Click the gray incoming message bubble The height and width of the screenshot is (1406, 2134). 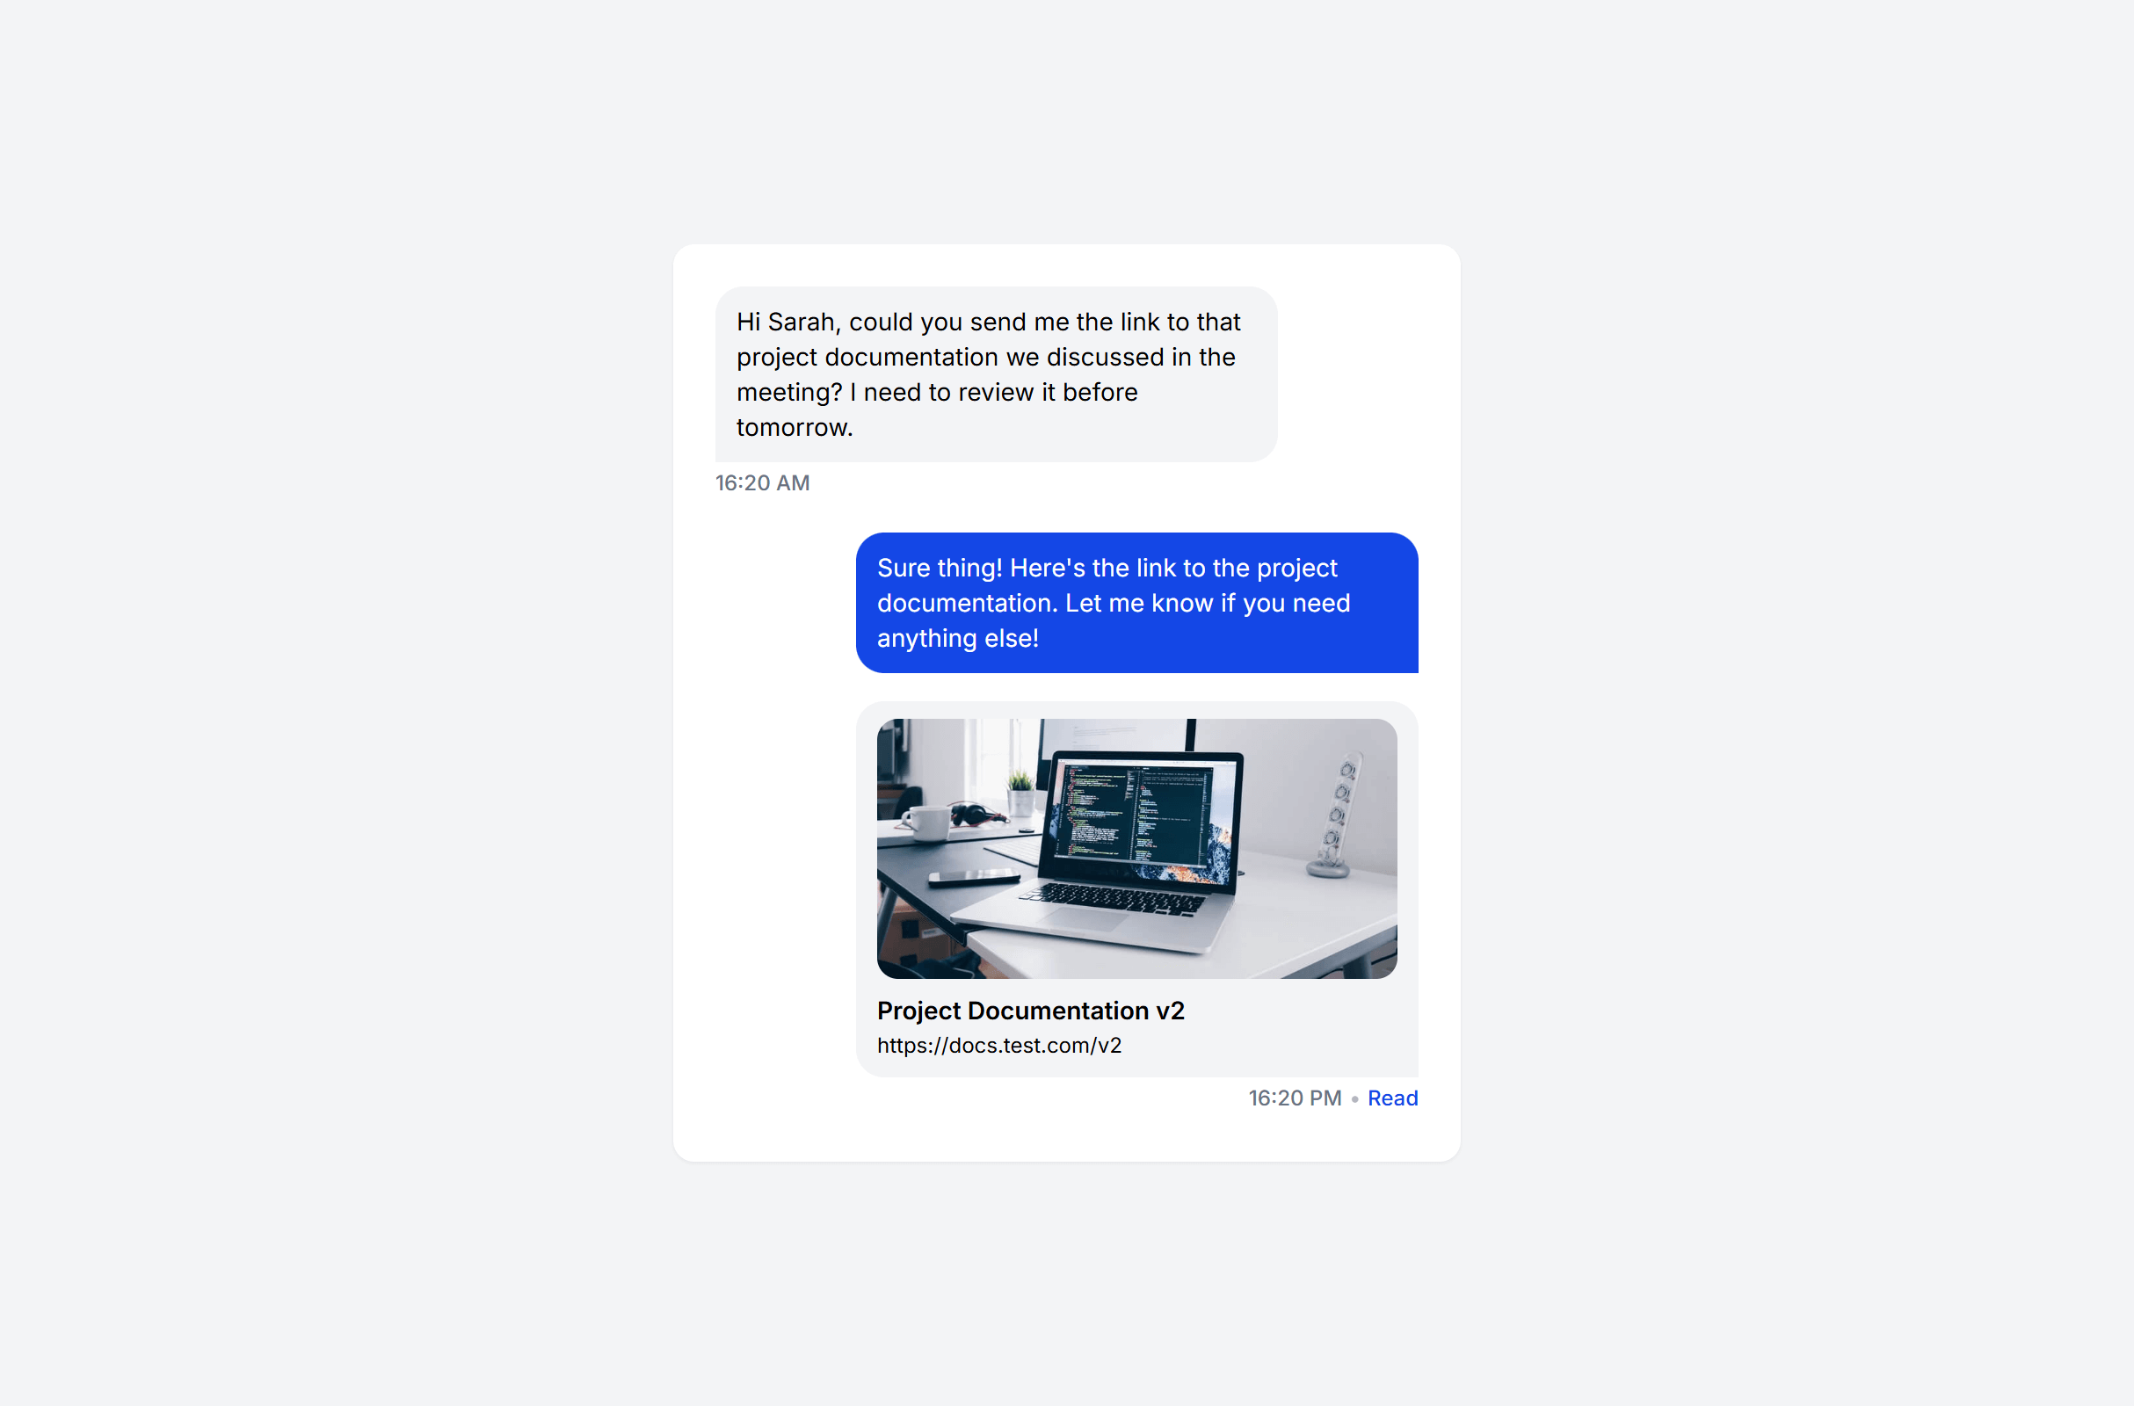(x=995, y=374)
